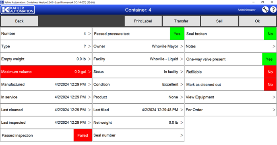Toggle Passed inspection Failed status
The width and height of the screenshot is (277, 145).
click(83, 135)
